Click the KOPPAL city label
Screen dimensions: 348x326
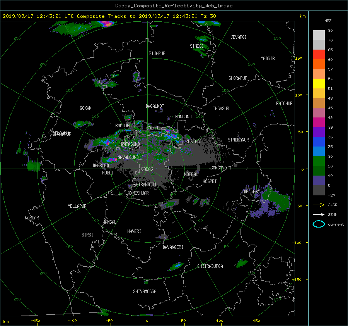point(191,174)
